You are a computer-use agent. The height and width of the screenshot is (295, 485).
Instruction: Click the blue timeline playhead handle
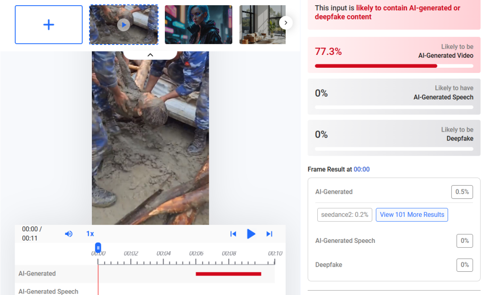(98, 247)
